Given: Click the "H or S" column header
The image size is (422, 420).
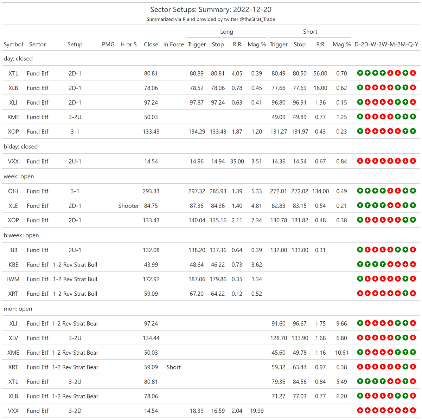Looking at the screenshot, I should (128, 44).
